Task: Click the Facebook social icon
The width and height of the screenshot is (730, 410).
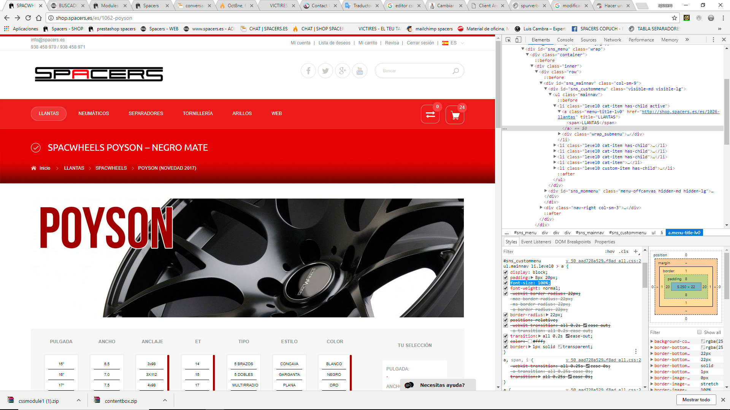Action: pyautogui.click(x=308, y=71)
